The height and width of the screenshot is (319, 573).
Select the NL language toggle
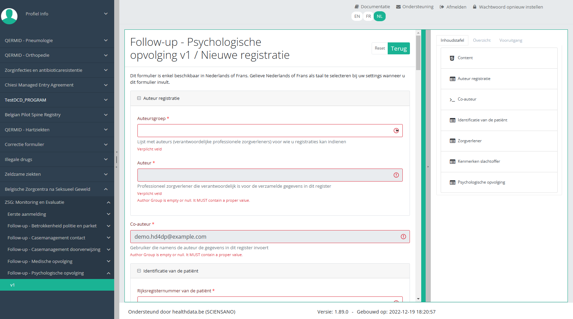379,16
